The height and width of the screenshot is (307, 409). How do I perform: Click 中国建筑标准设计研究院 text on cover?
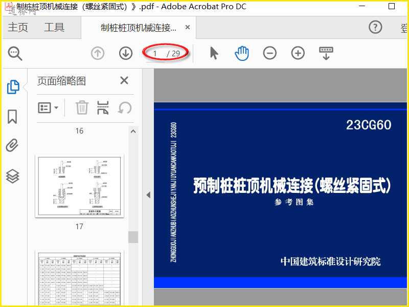pos(330,261)
